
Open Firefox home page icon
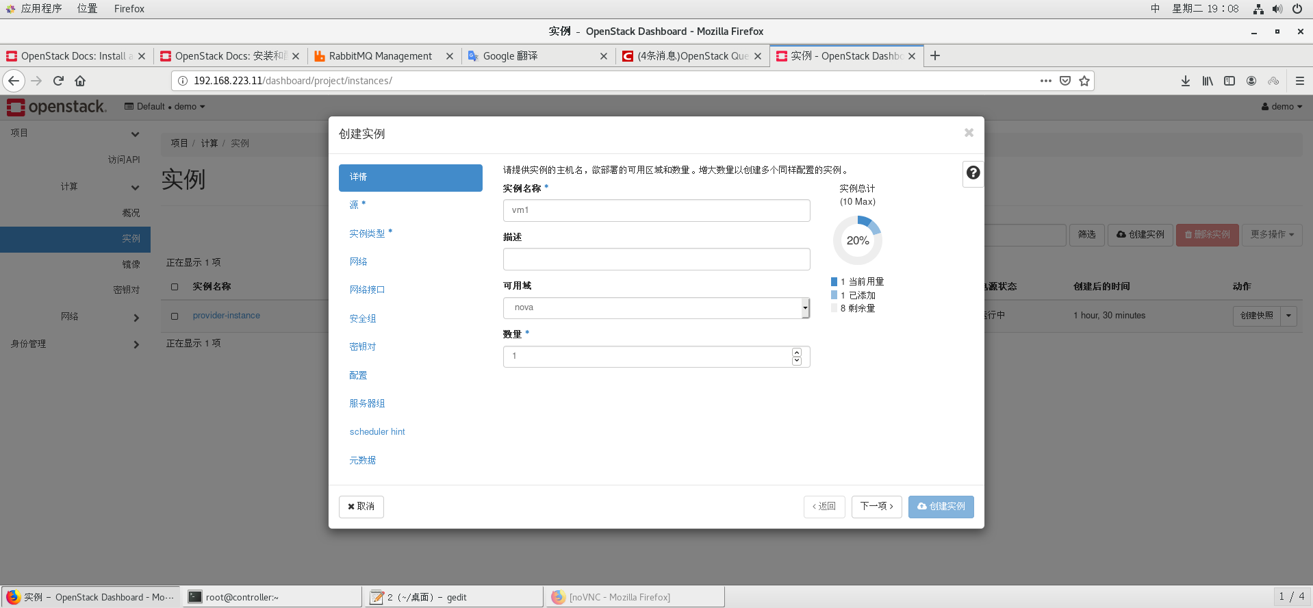pyautogui.click(x=80, y=81)
